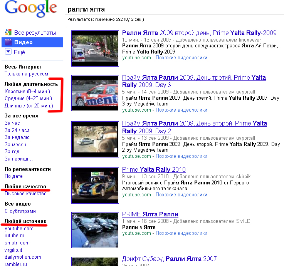The height and width of the screenshot is (266, 284).
Task: Limit source to virgilio.it
Action: click(x=13, y=250)
